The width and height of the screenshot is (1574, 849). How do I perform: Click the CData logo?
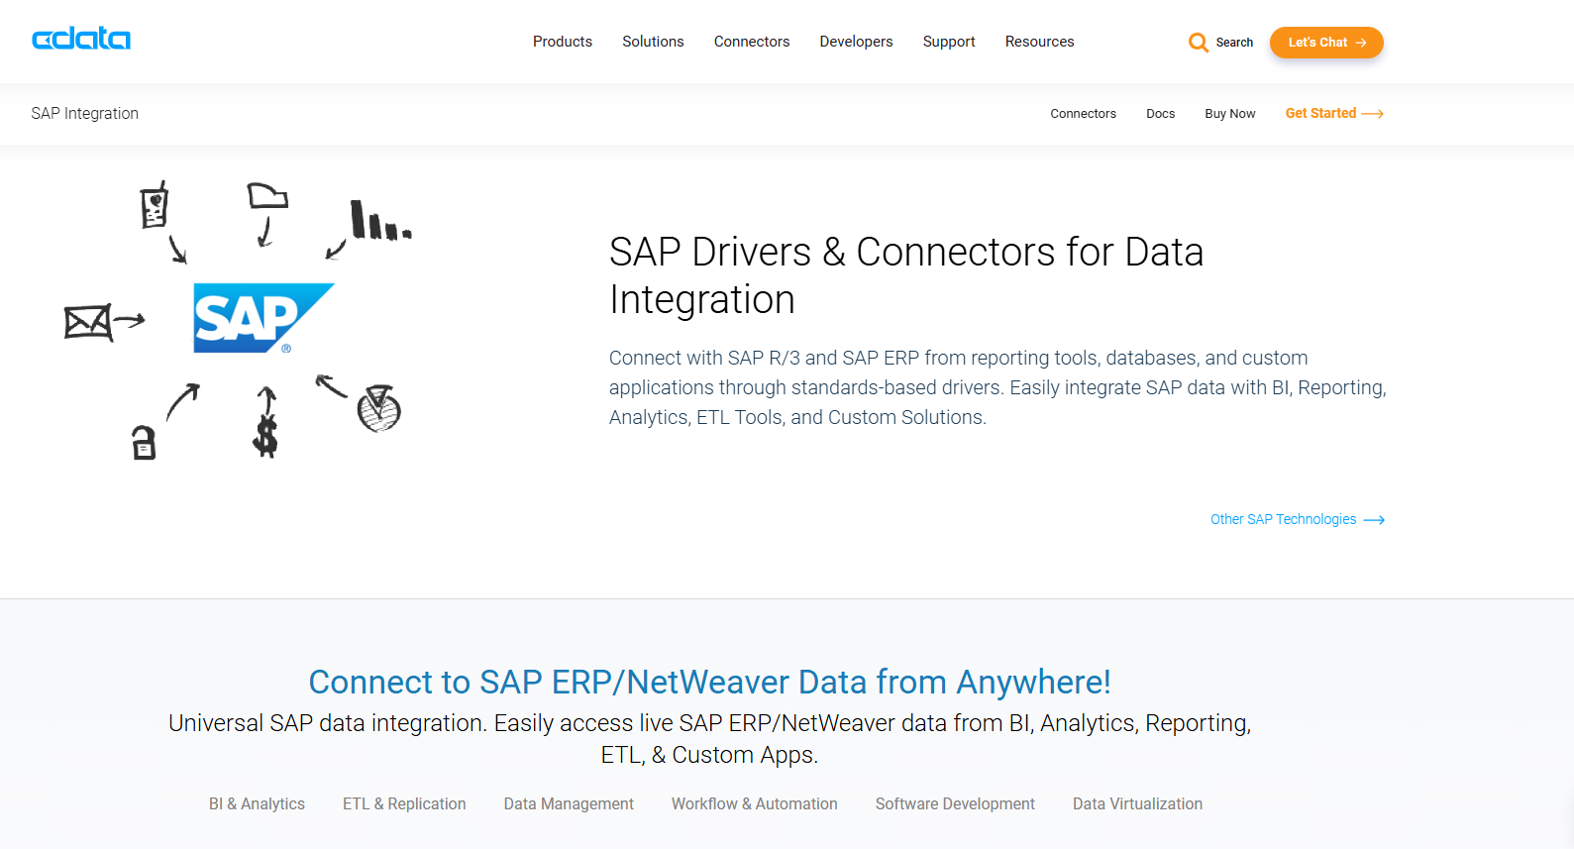(x=81, y=40)
